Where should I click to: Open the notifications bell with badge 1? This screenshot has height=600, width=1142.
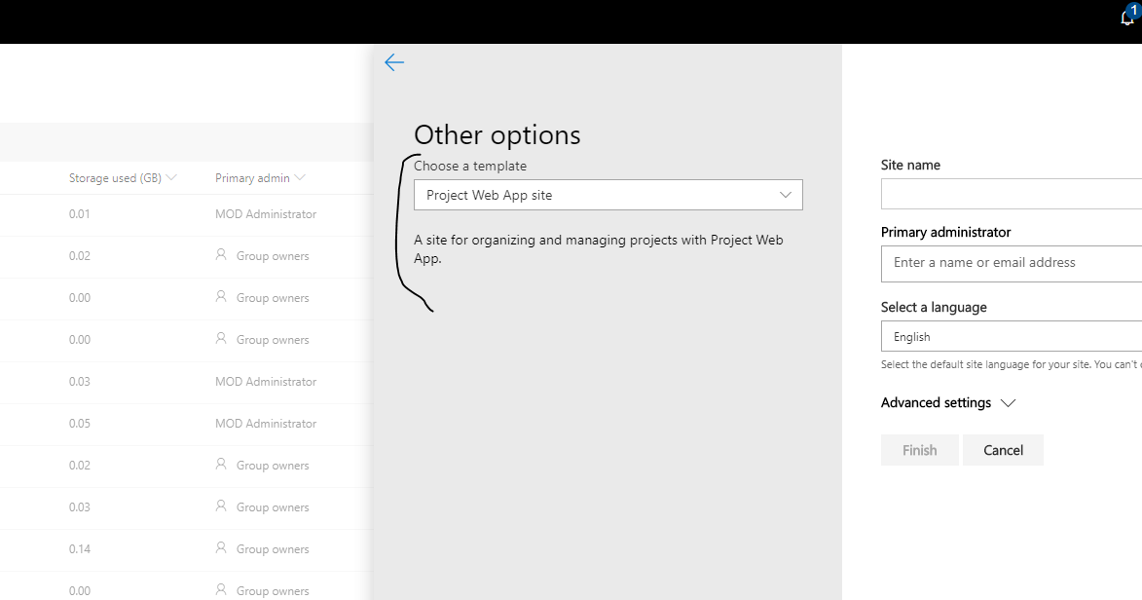tap(1128, 16)
